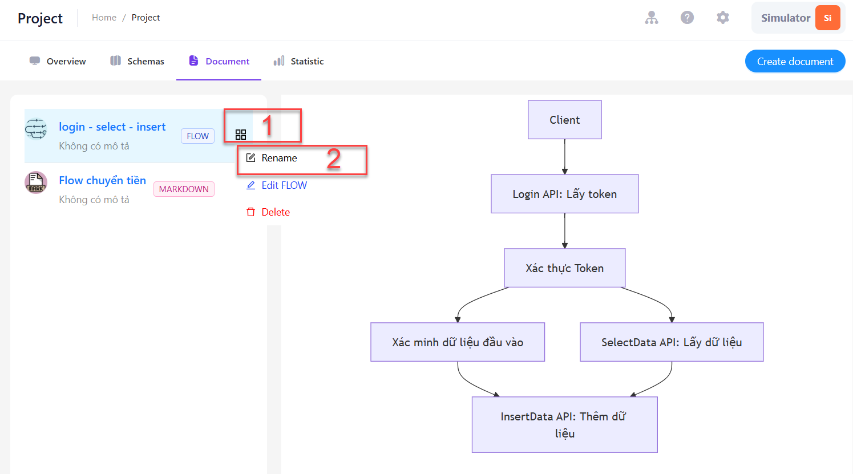Open the grid menu icon for login flow

coord(241,135)
